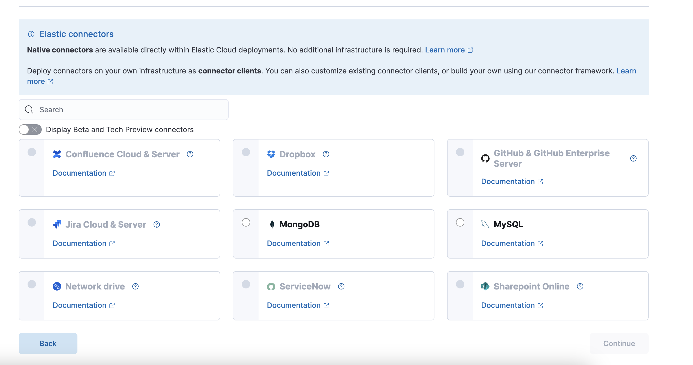Select the Jira Cloud & Server radio button
The width and height of the screenshot is (693, 365).
pos(32,223)
